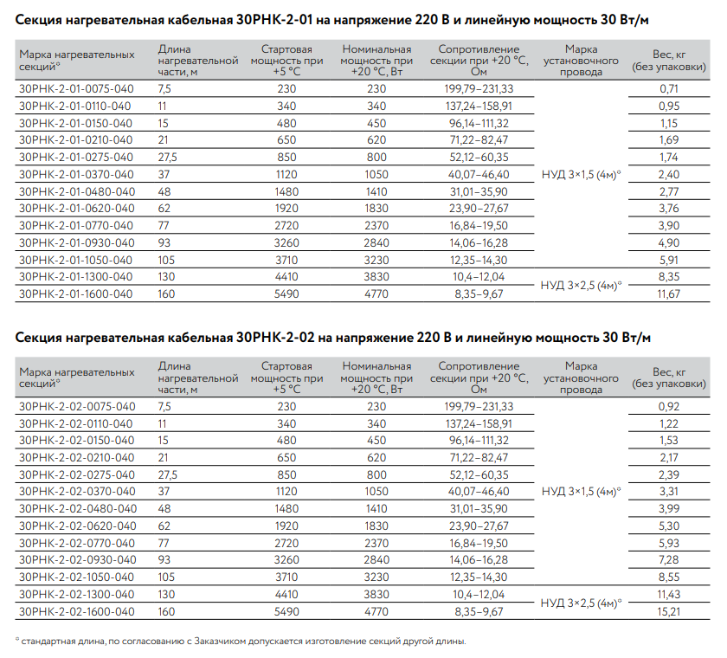Click the weight value 1,53
This screenshot has height=658, width=727.
(669, 441)
